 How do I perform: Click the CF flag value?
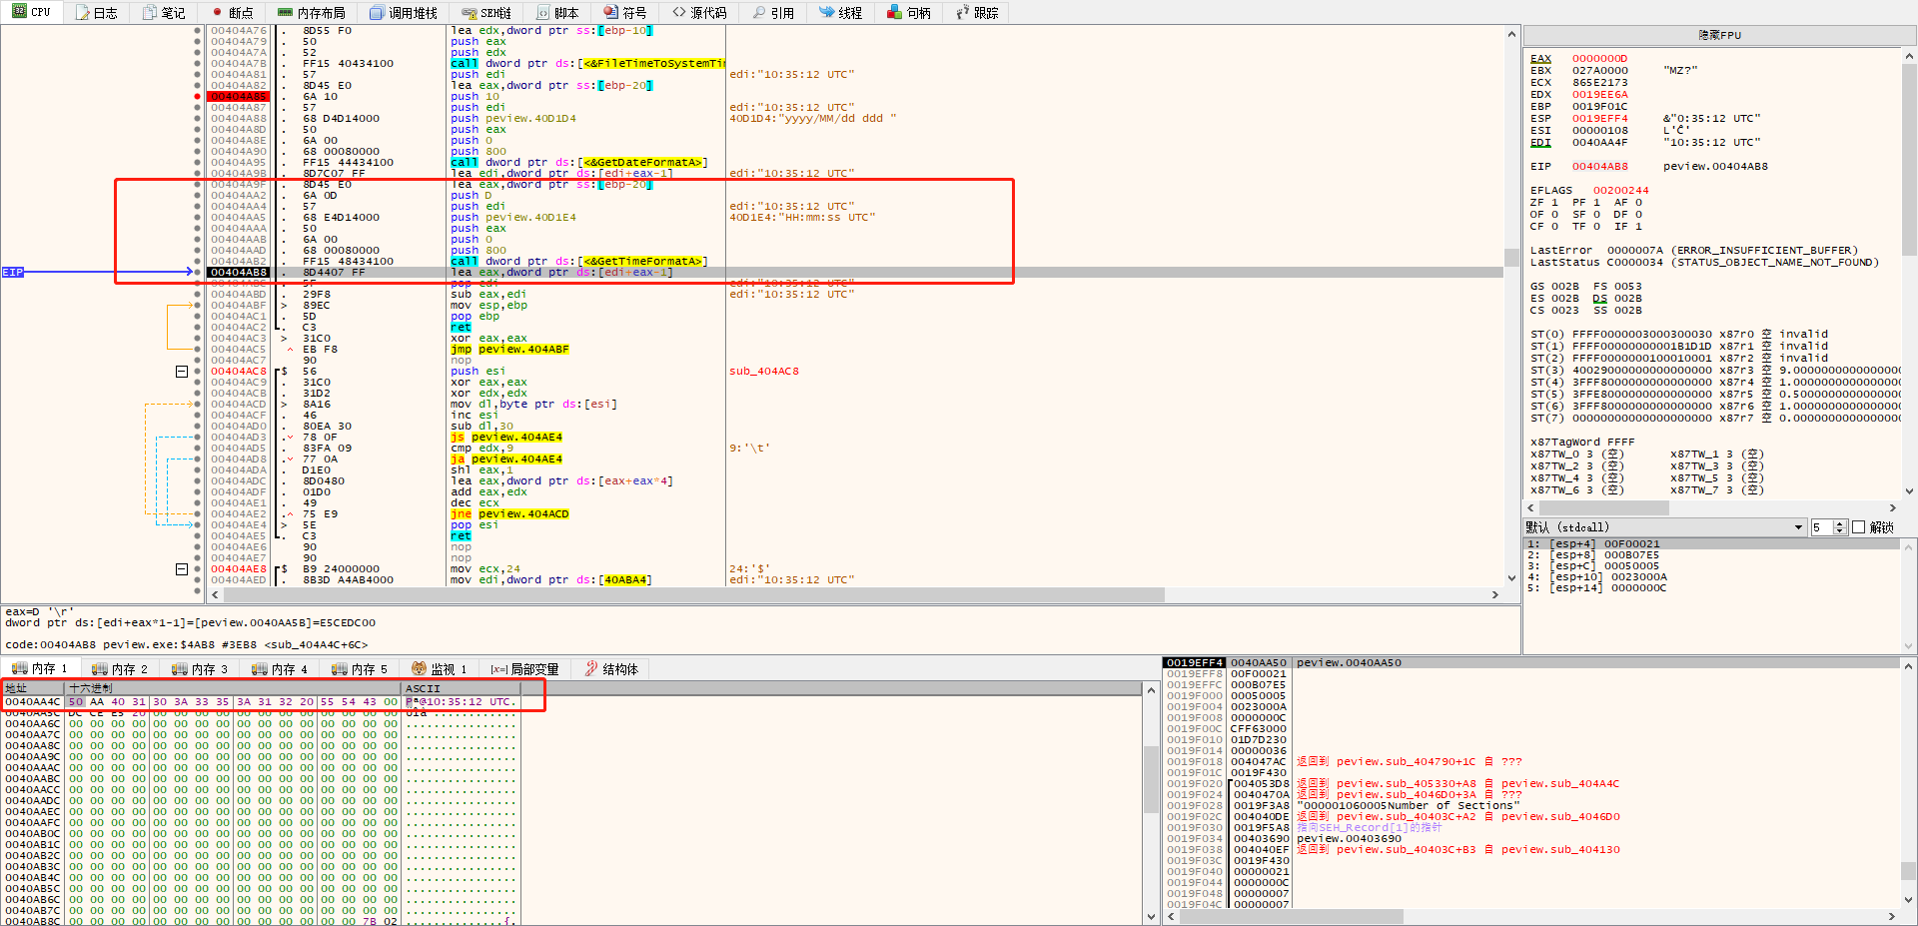coord(1554,226)
